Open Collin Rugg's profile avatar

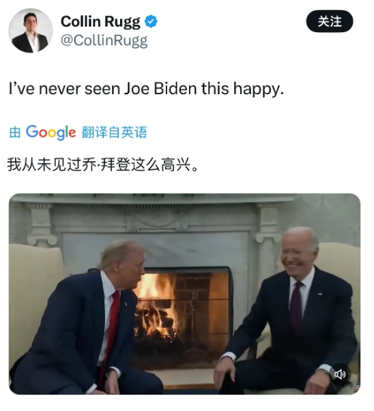coord(31,31)
